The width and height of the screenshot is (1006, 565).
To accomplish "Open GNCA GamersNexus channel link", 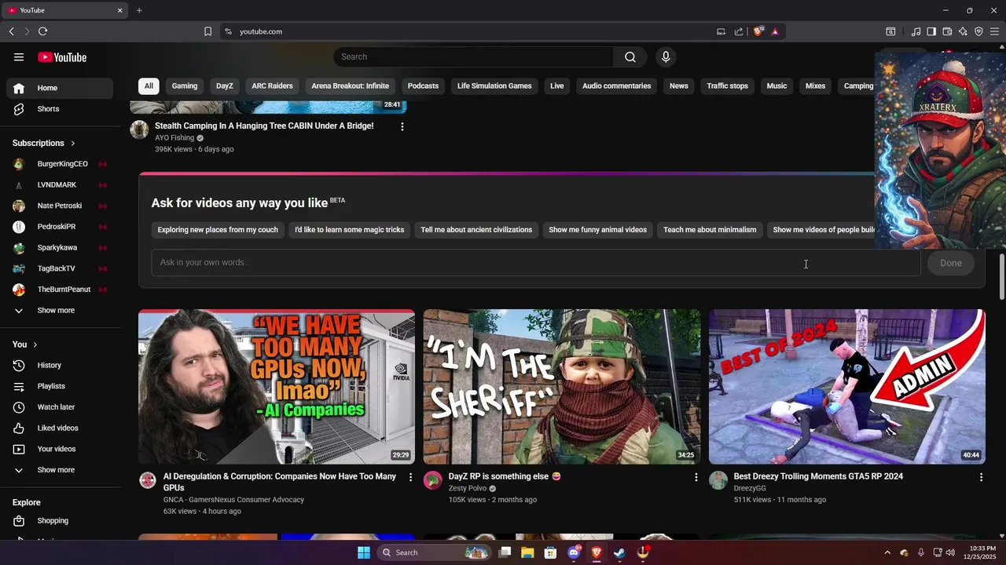I will 233,499.
